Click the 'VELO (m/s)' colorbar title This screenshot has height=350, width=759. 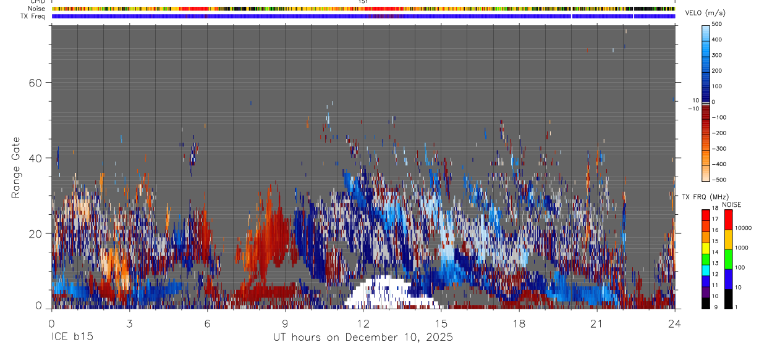[705, 13]
